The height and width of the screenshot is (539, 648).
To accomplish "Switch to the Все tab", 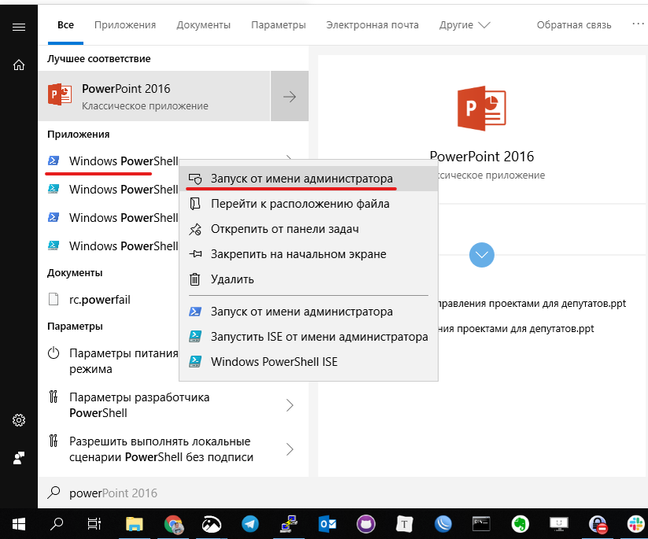I will pos(66,25).
